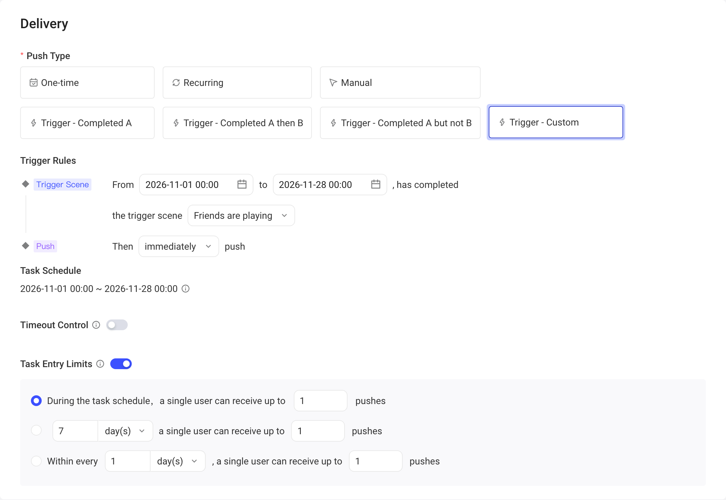Click the push count field in the 7 day(s) row
Viewport: 726px width, 500px height.
point(318,431)
